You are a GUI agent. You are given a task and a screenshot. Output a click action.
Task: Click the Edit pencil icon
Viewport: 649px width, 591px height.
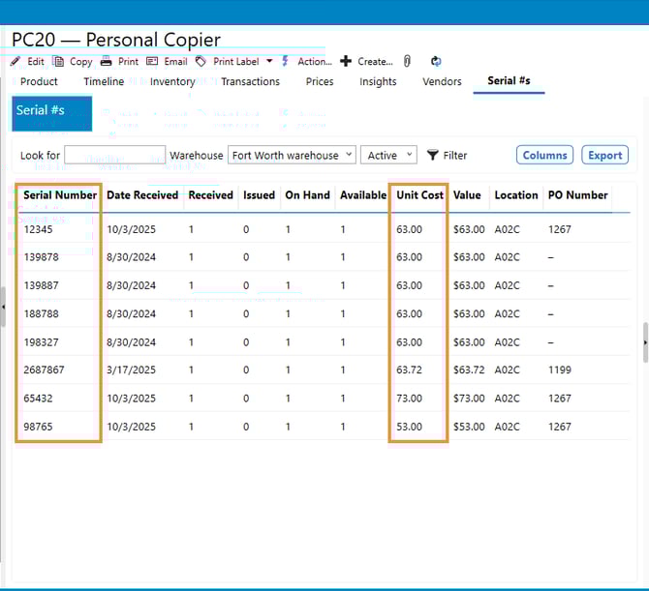(15, 61)
